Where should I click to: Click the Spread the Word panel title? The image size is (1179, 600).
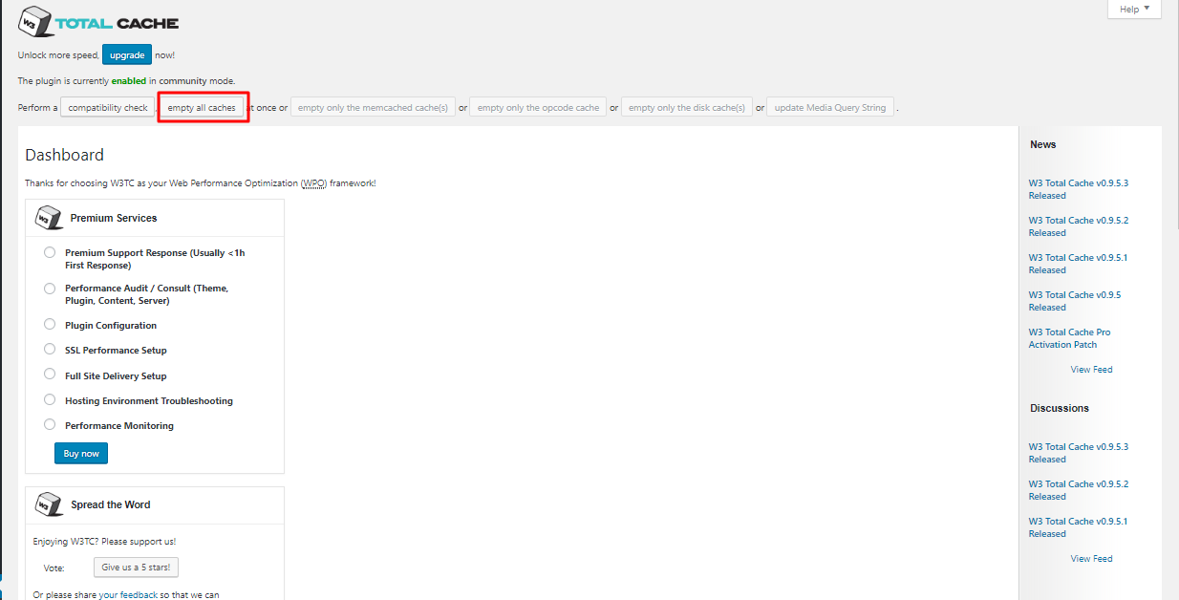[110, 504]
